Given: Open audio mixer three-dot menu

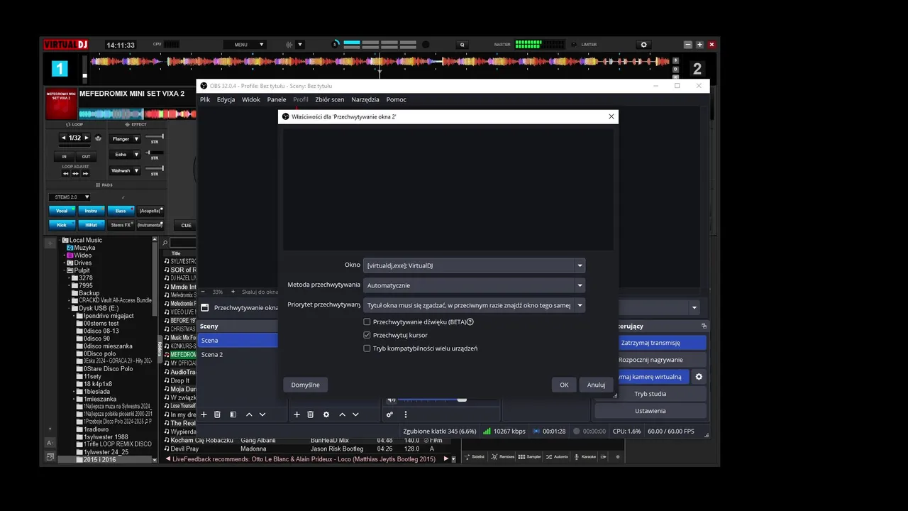Looking at the screenshot, I should point(406,414).
